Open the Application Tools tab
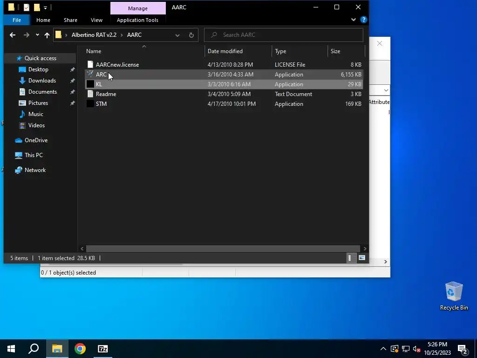 click(x=137, y=20)
